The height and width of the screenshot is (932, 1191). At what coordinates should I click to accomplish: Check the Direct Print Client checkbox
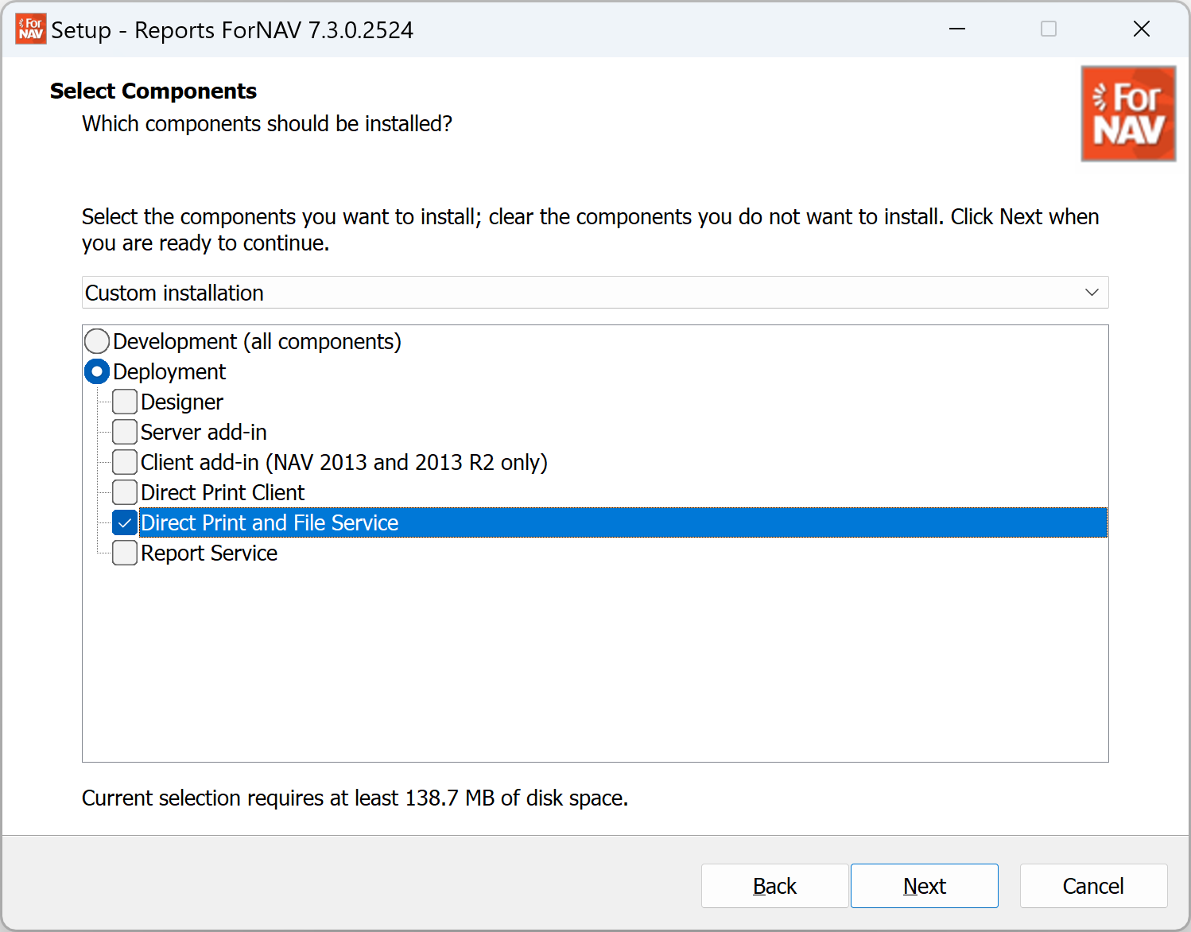coord(125,492)
